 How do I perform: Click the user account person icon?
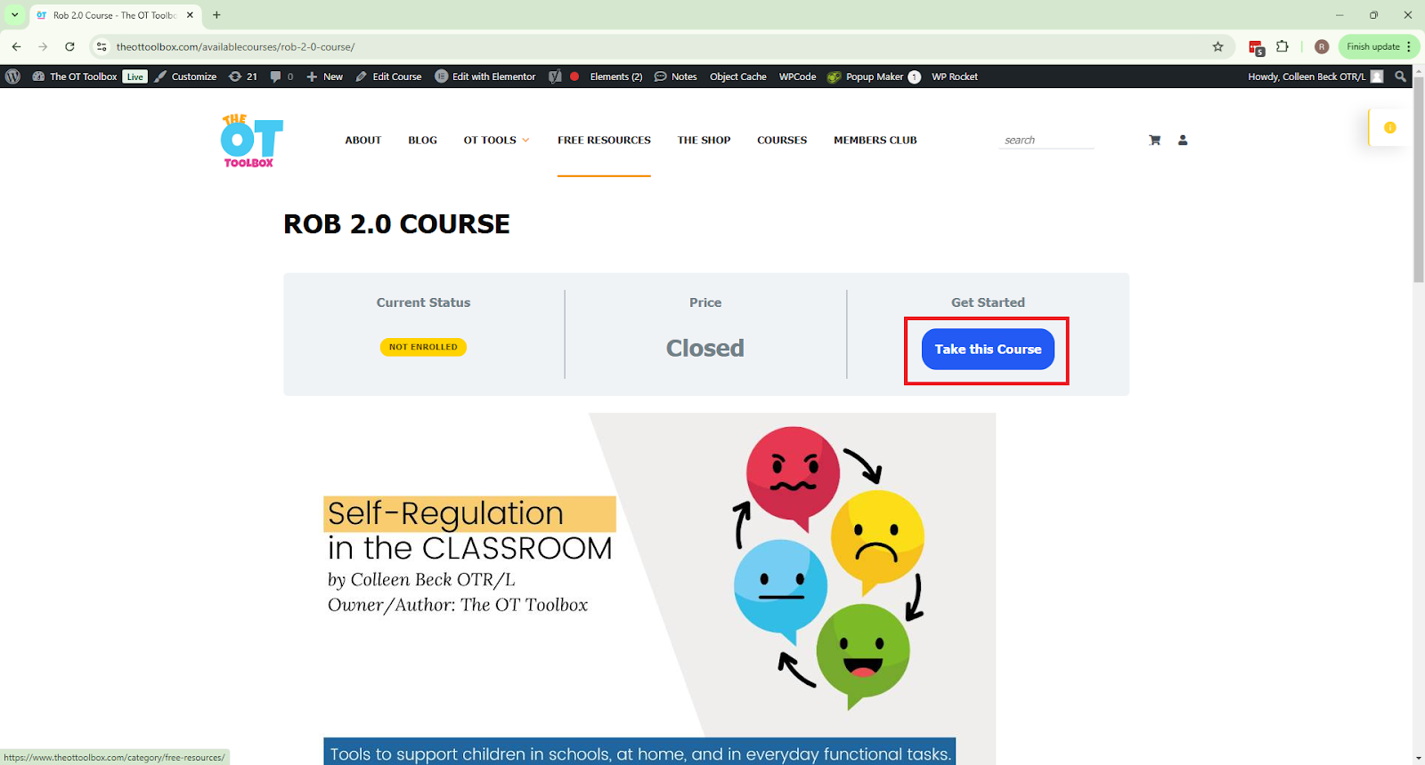point(1183,140)
